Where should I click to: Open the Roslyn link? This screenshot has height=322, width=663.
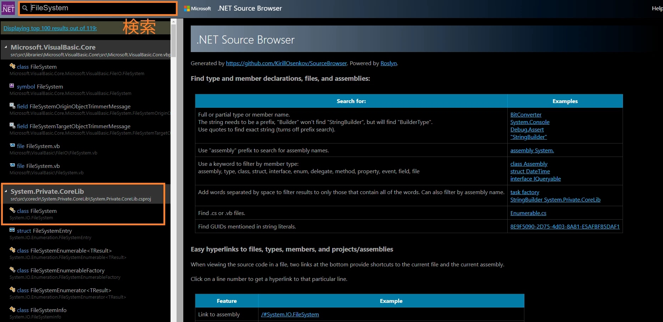[388, 63]
